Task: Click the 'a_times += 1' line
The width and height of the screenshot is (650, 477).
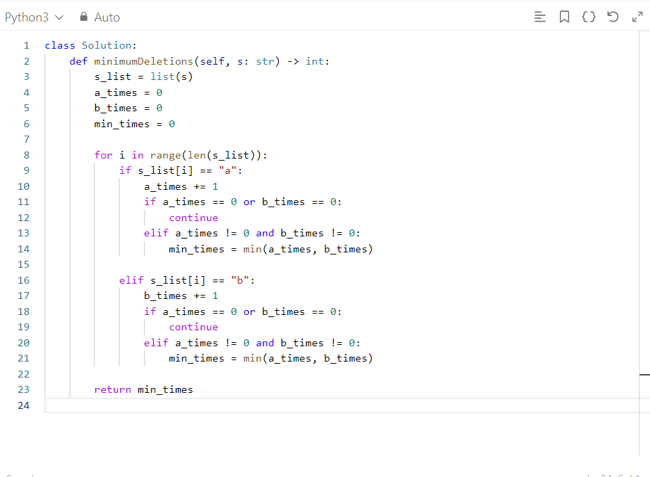Action: tap(181, 186)
